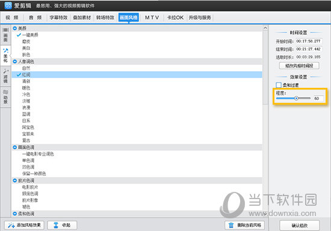331x231 pixels.
Task: Switch to the 叠加素材 tab
Action: [82, 17]
